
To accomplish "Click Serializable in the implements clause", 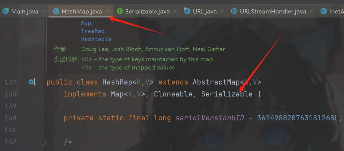I will tap(227, 94).
